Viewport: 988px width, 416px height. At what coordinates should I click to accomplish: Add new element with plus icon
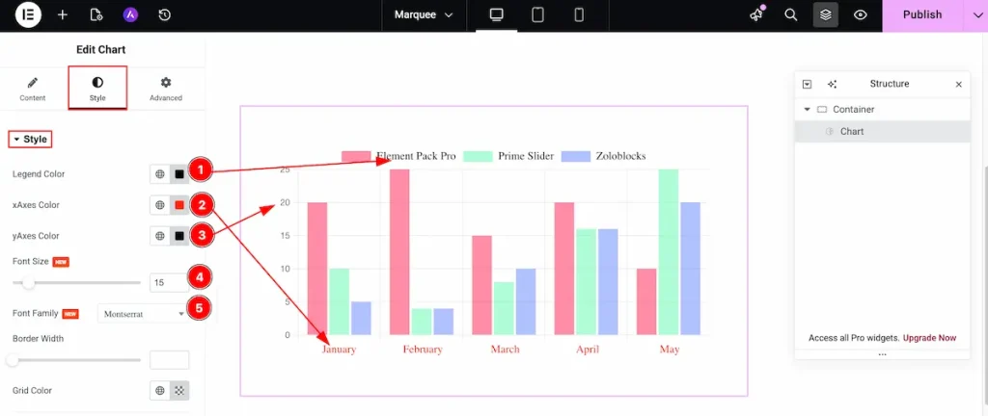point(63,14)
